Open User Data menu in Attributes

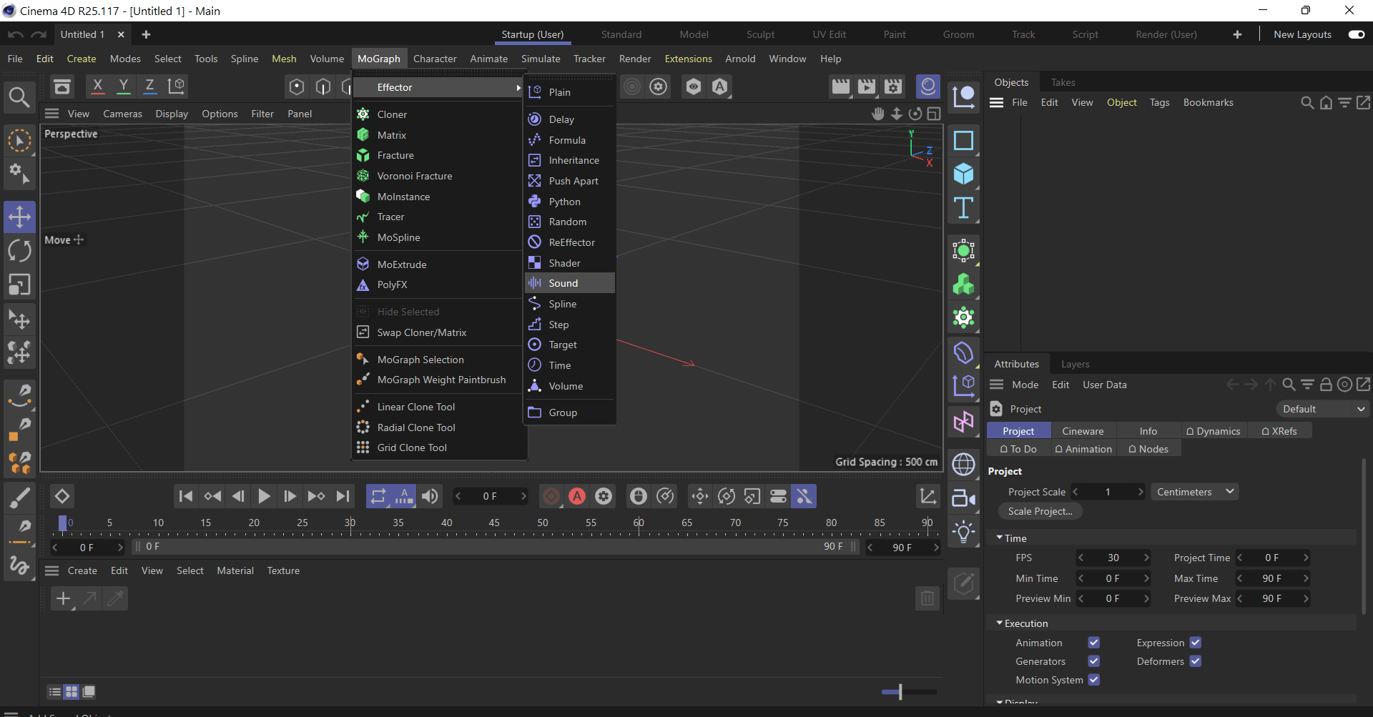tap(1104, 385)
